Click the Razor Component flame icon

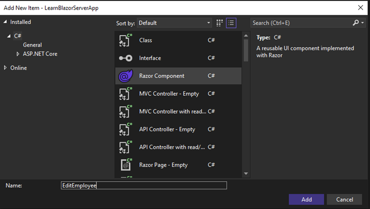point(125,76)
